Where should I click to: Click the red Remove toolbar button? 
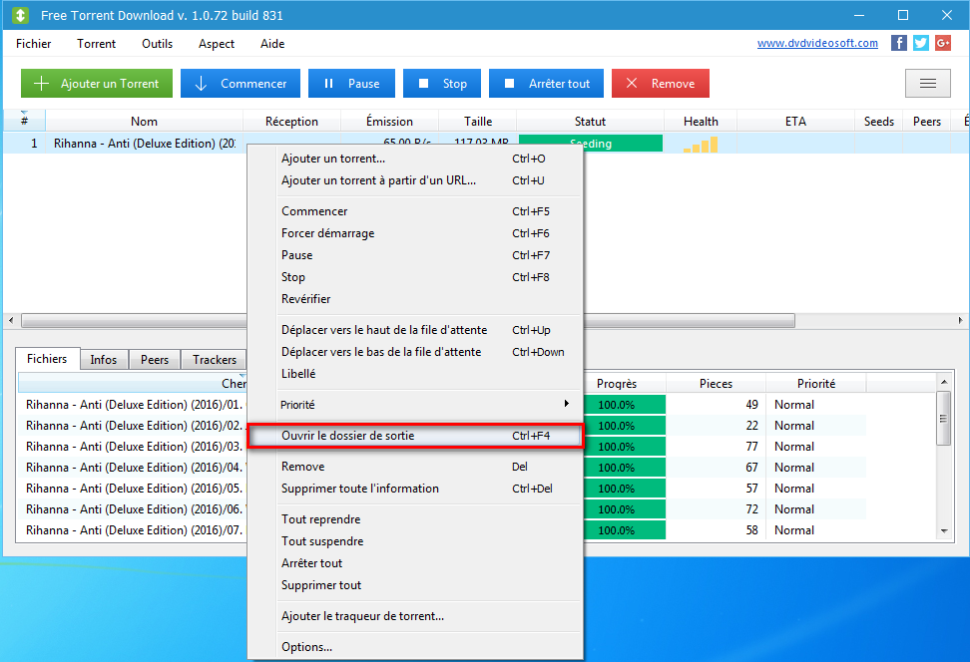[x=660, y=83]
